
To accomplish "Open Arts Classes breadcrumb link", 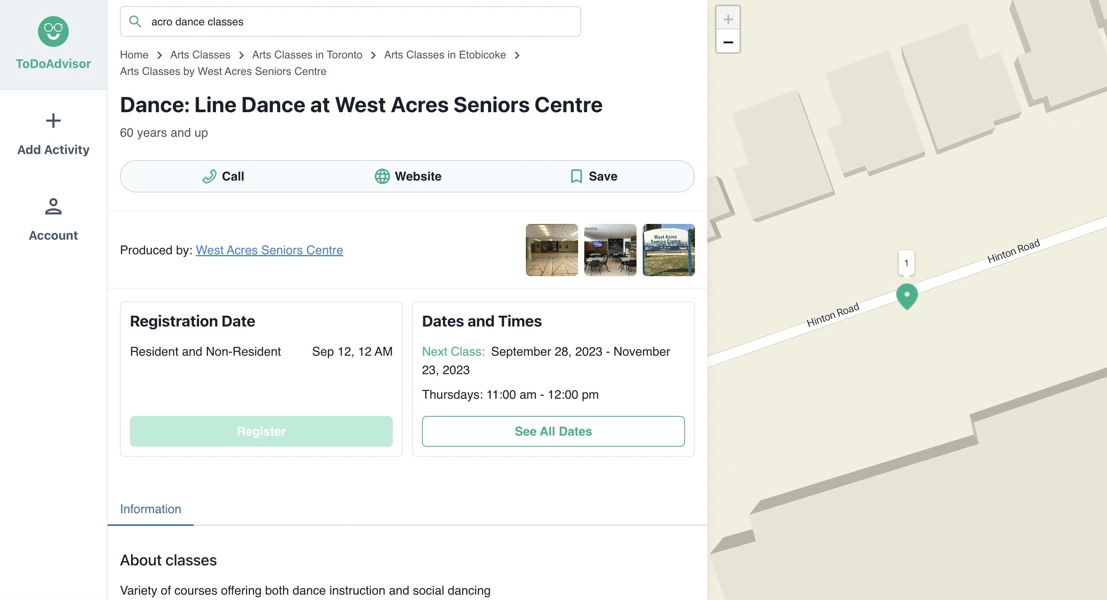I will click(x=200, y=55).
